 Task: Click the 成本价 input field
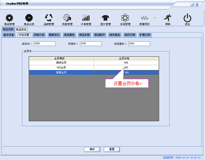click(x=44, y=44)
